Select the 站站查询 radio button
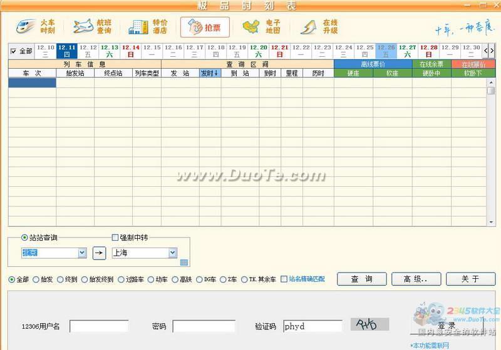Image resolution: width=501 pixels, height=350 pixels. [24, 237]
